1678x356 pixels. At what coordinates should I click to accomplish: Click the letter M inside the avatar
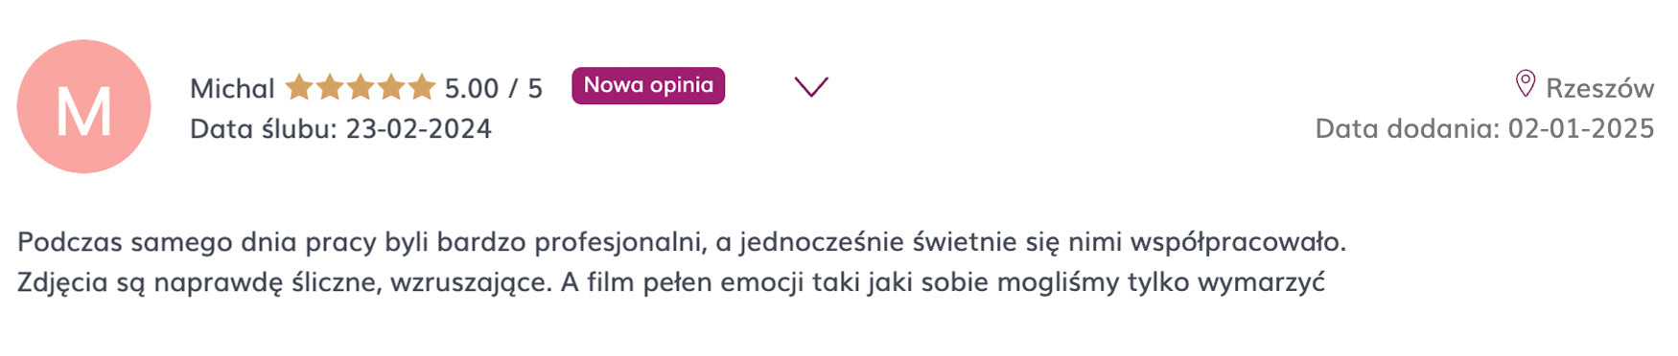click(83, 113)
